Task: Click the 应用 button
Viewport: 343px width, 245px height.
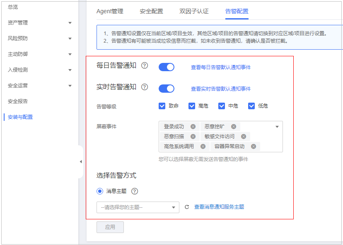Action: pyautogui.click(x=110, y=227)
